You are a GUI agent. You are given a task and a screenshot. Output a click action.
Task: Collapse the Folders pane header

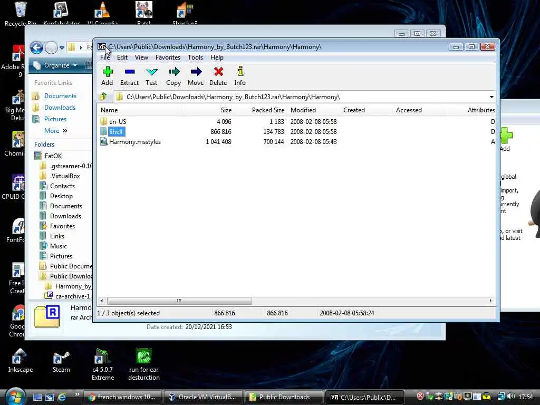click(44, 144)
